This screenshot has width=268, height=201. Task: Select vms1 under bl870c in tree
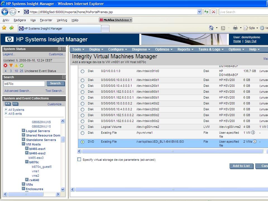coord(35,171)
